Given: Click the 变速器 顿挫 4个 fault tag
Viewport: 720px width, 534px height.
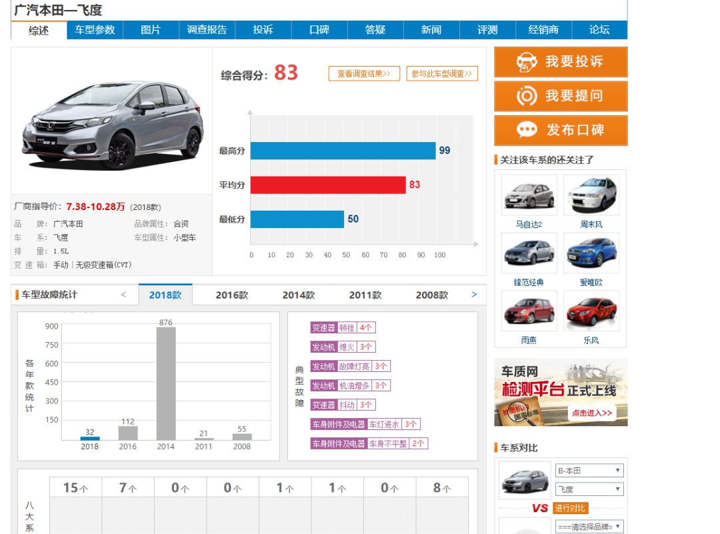Looking at the screenshot, I should point(343,328).
